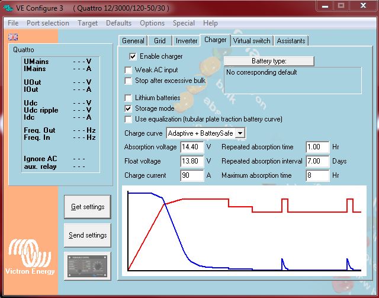The width and height of the screenshot is (379, 298).
Task: Switch to the General tab
Action: 133,41
